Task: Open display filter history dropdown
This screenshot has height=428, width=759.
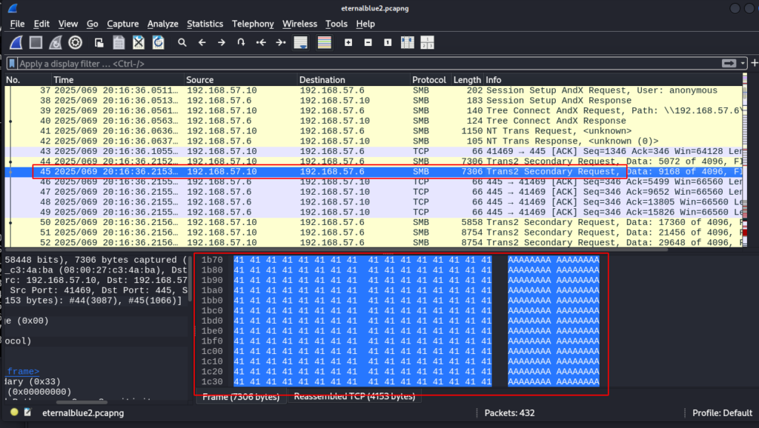Action: (x=743, y=64)
